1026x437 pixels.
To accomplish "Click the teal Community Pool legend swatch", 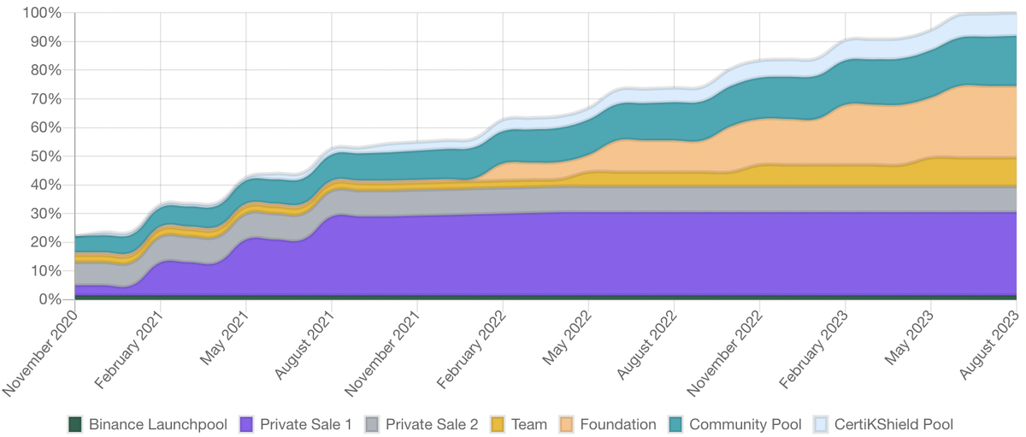I will [x=675, y=424].
